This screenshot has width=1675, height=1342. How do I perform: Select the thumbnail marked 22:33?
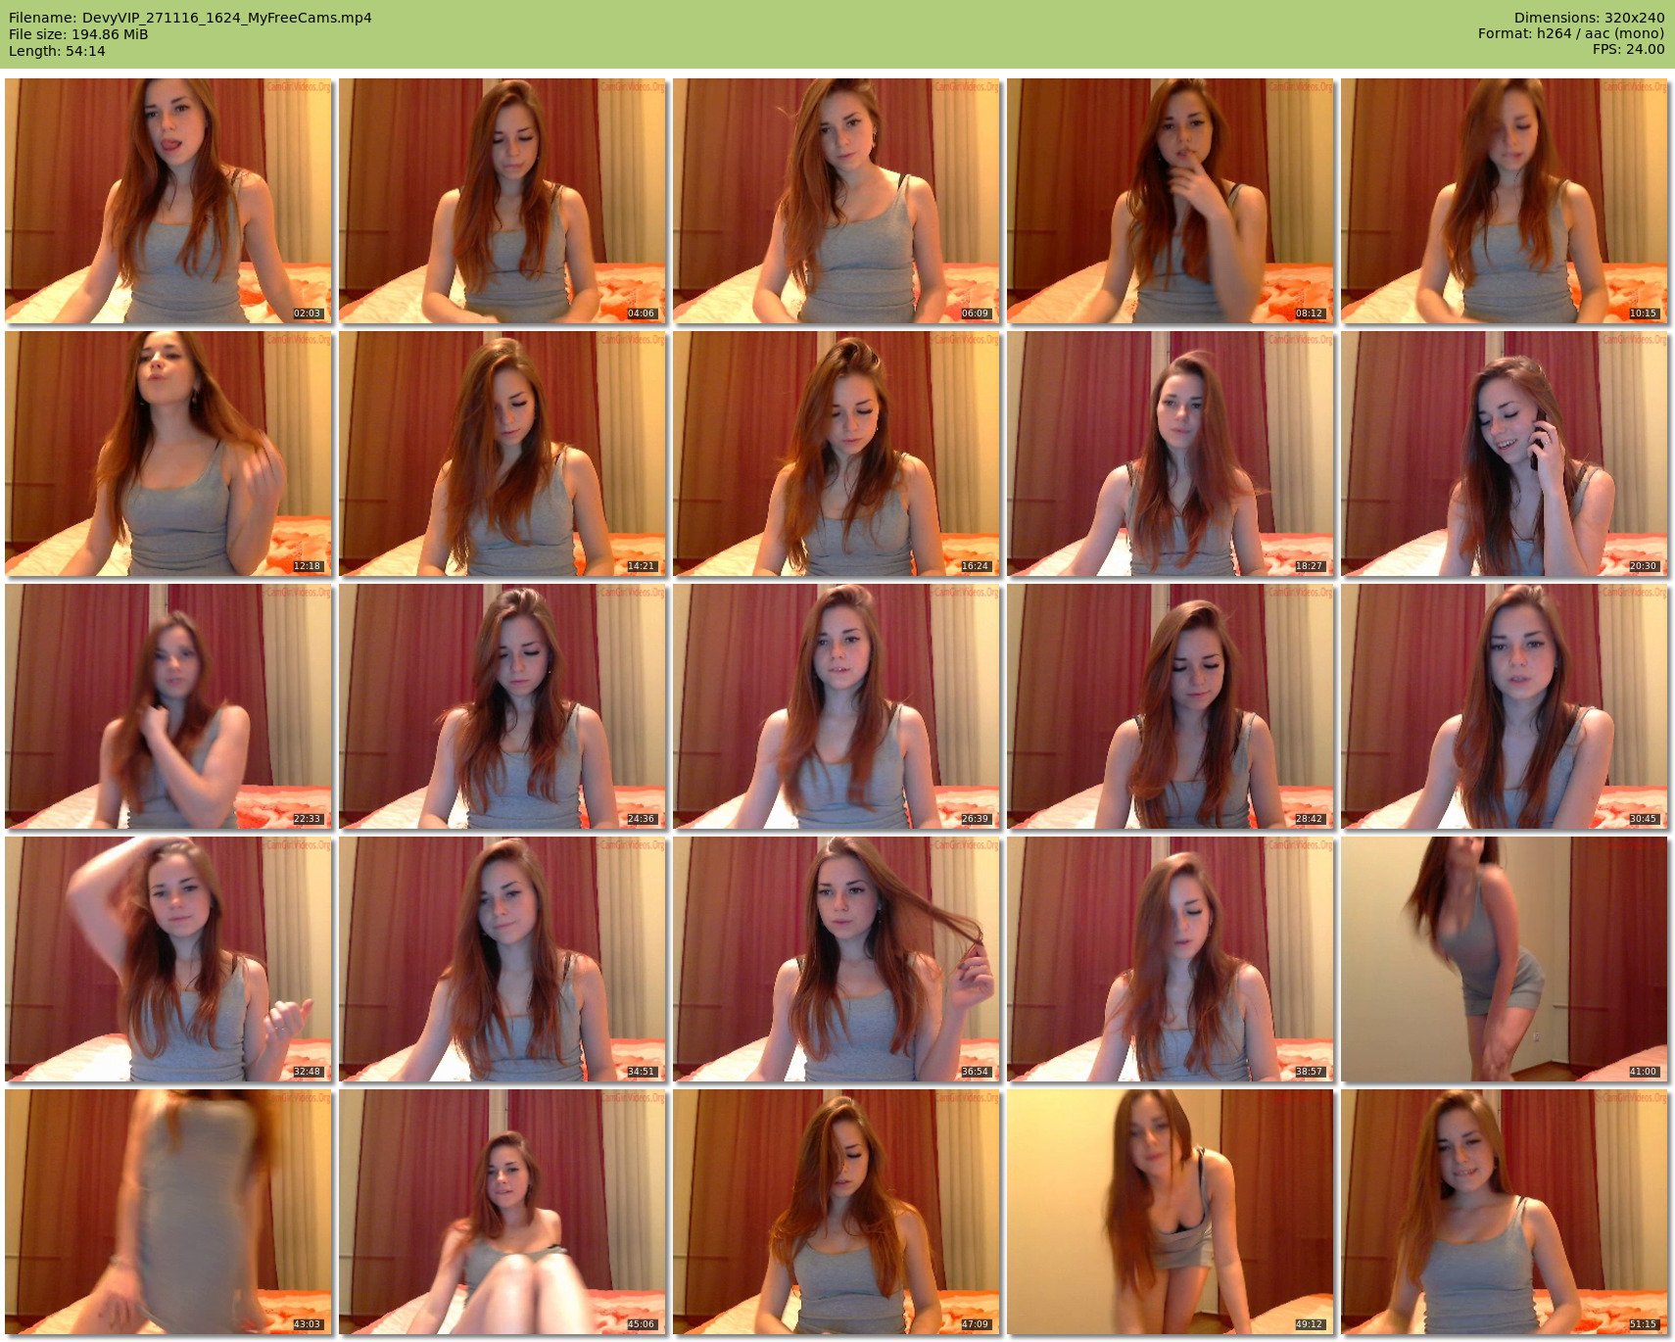tap(168, 706)
